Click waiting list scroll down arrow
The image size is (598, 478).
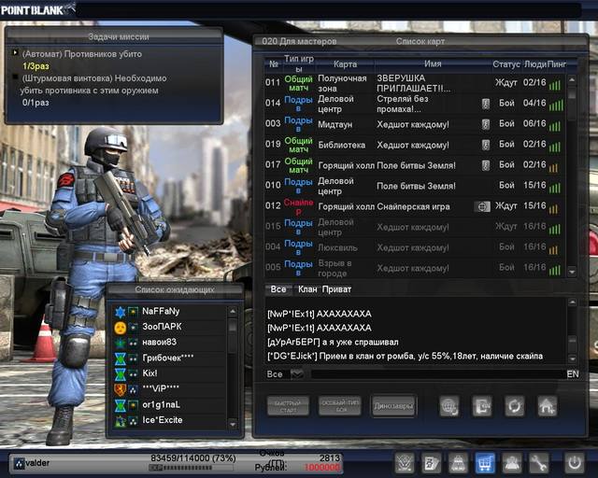pyautogui.click(x=233, y=424)
